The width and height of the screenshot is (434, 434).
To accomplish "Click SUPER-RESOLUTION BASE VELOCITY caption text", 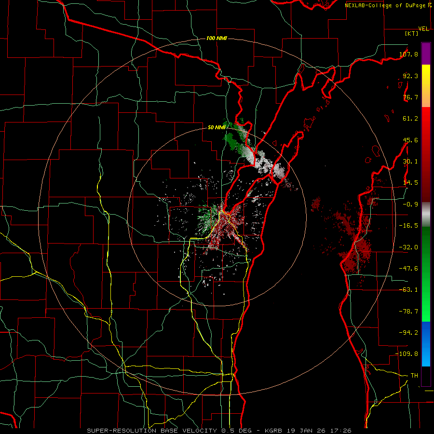I will click(152, 431).
